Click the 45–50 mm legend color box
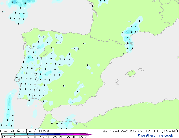 83,134
